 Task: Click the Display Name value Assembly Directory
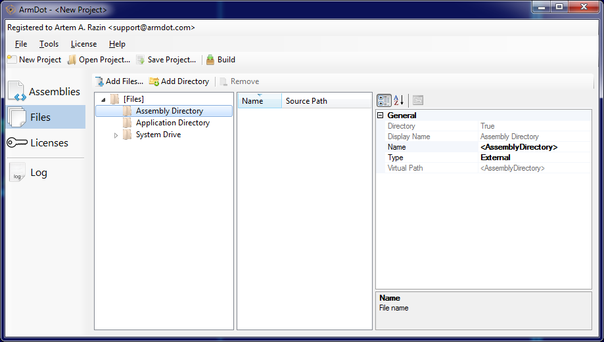click(x=509, y=137)
